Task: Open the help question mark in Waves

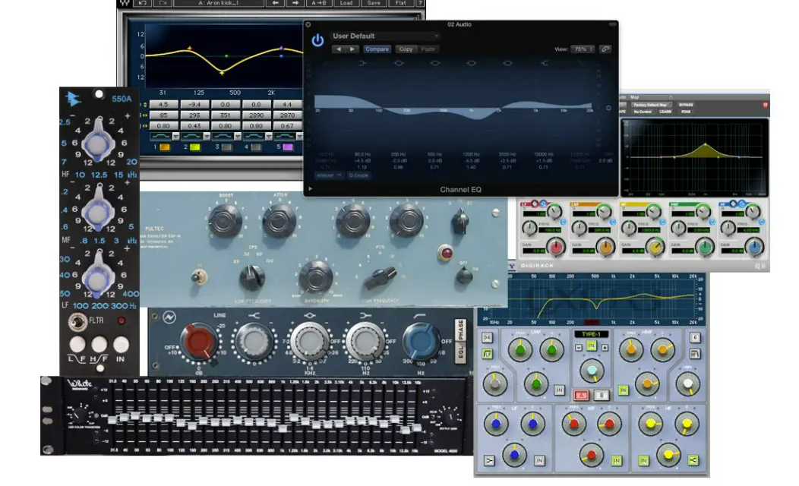Action: click(x=420, y=3)
